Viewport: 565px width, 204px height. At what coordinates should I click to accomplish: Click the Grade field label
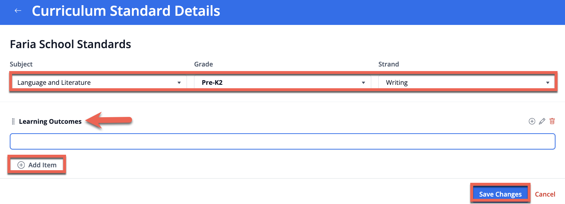point(203,64)
